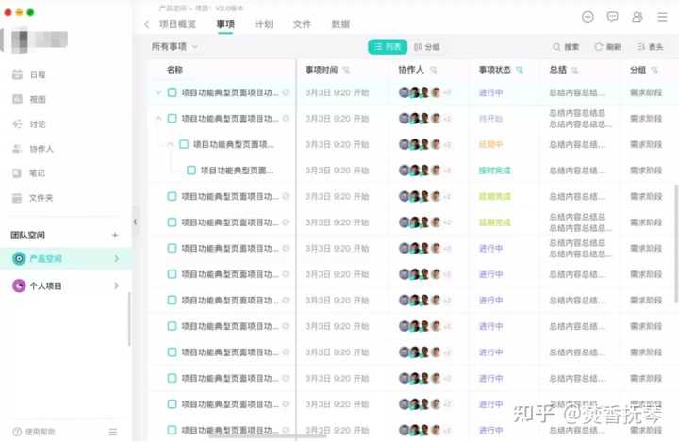Collapse the 延期中 sub-row with its chevron
The width and height of the screenshot is (679, 442).
tap(170, 144)
